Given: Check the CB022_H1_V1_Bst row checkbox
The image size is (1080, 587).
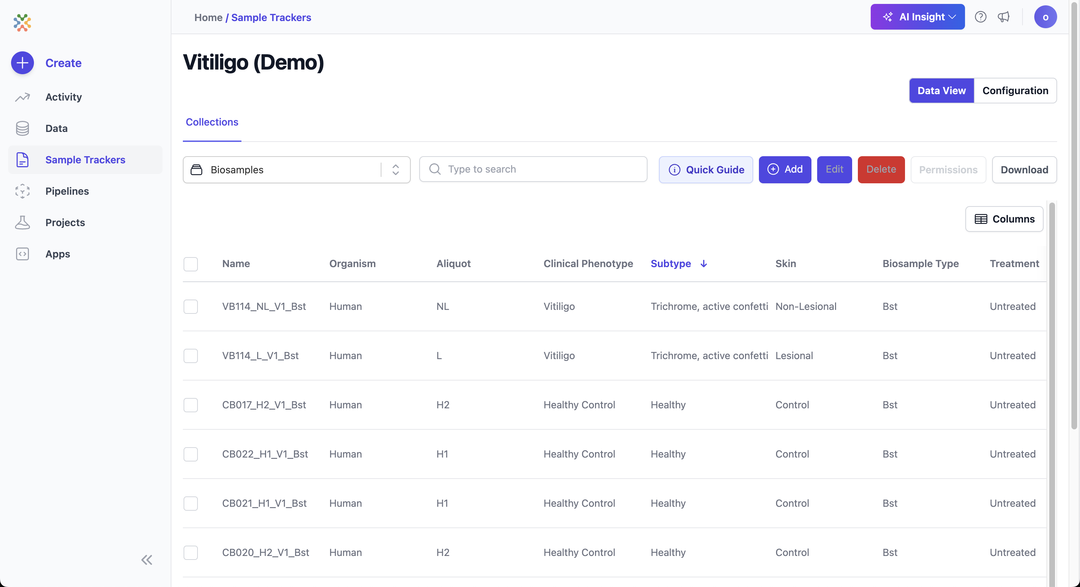Looking at the screenshot, I should [x=191, y=454].
